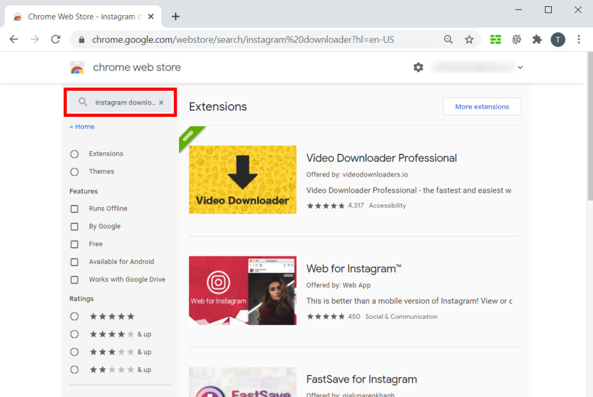Open Web Store settings gear
This screenshot has width=593, height=397.
[418, 67]
